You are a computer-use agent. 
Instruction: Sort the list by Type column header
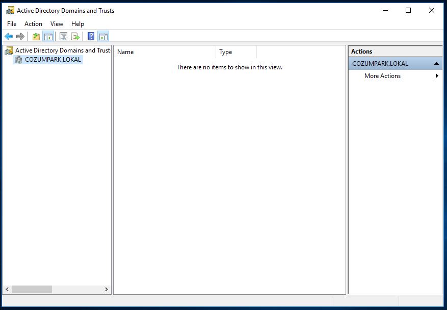[x=236, y=52]
